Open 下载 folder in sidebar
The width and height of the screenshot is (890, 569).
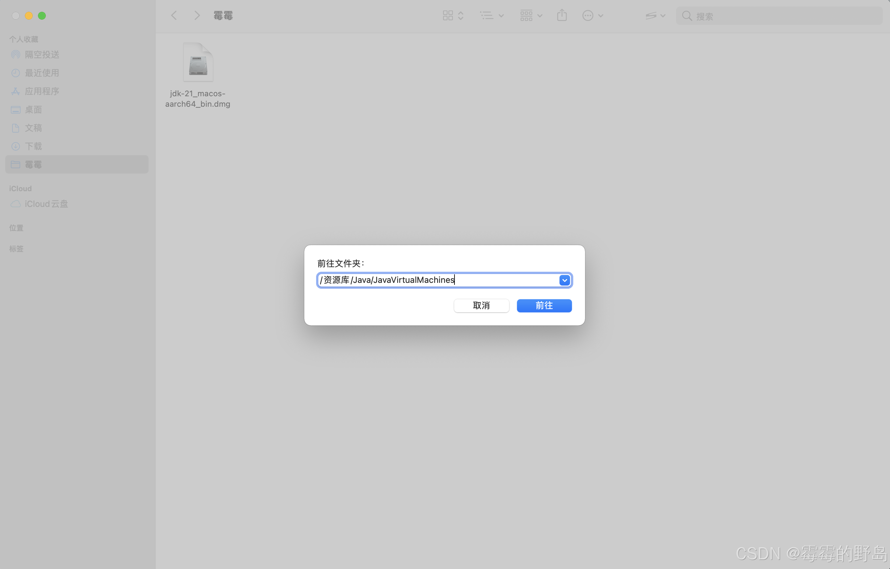tap(33, 146)
